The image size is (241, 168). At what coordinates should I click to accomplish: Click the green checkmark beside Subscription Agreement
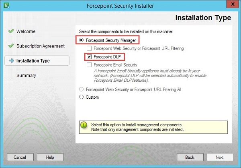point(11,46)
